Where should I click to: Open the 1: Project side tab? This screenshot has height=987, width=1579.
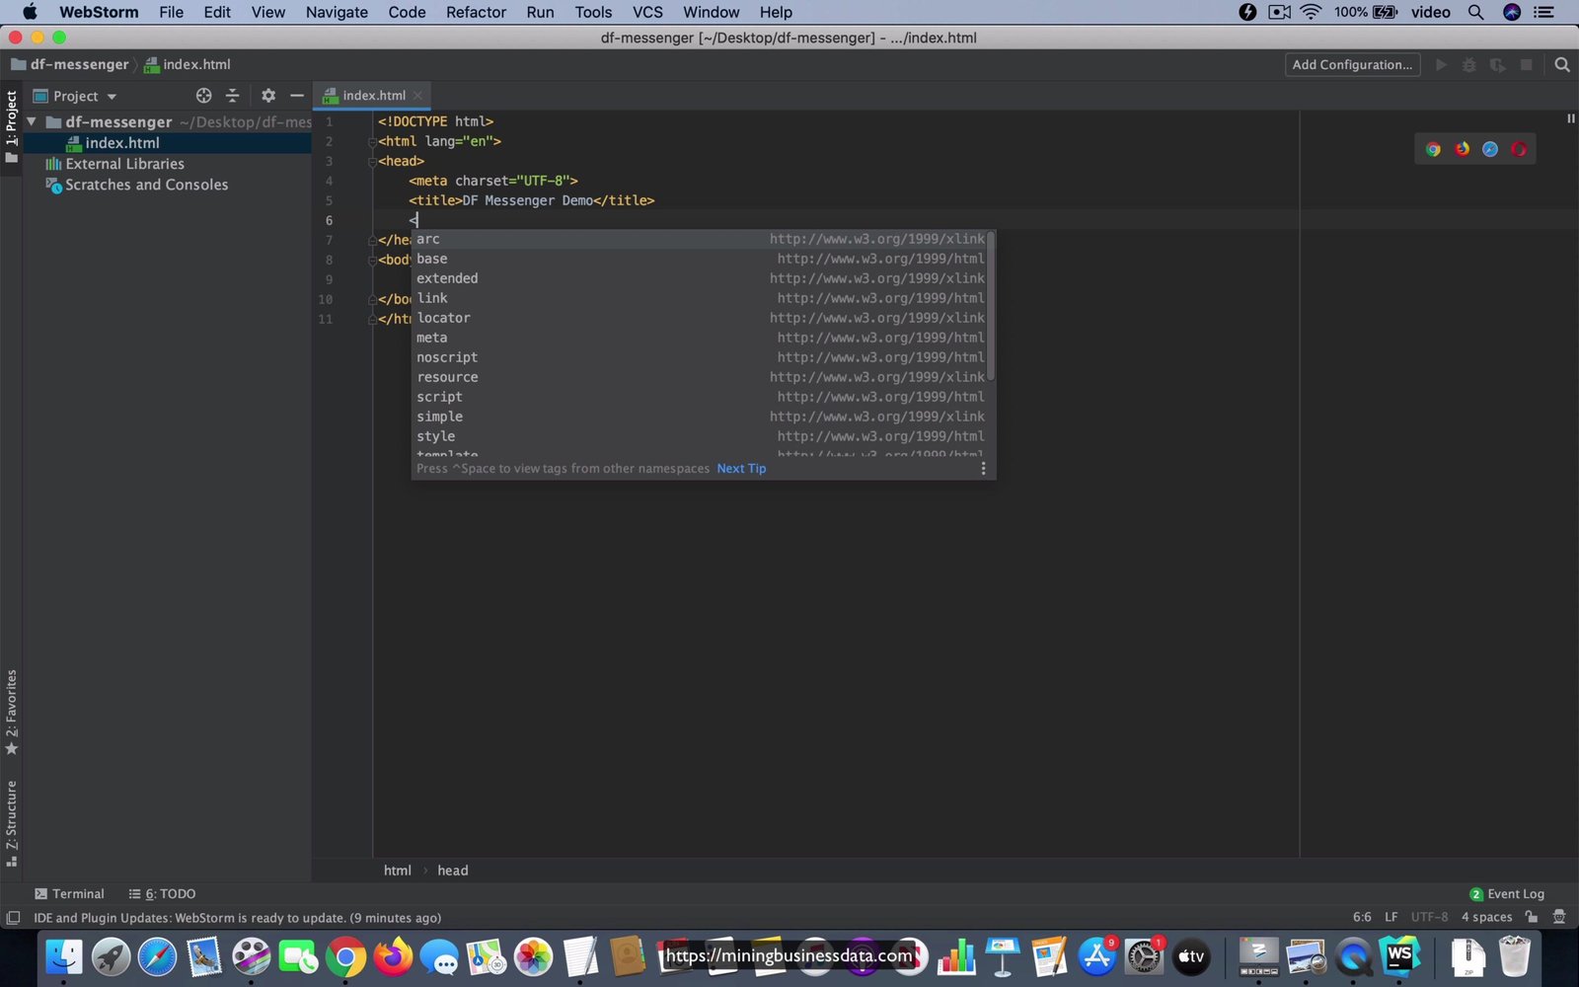pos(12,127)
